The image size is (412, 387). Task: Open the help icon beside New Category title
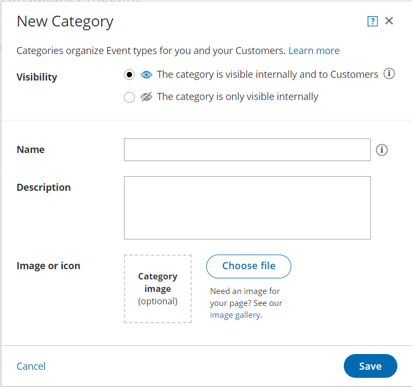click(372, 21)
